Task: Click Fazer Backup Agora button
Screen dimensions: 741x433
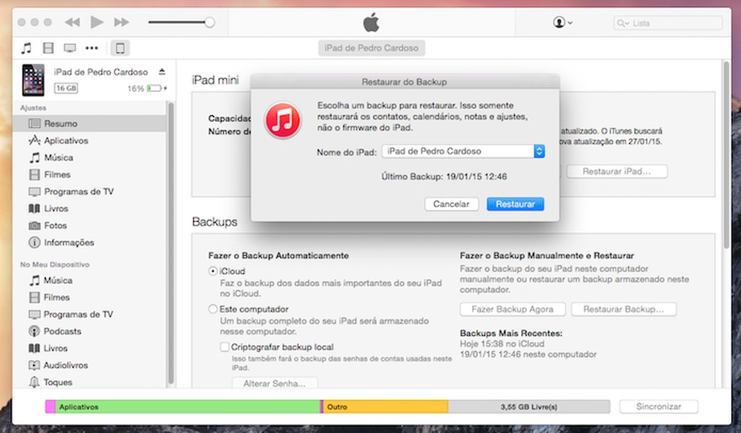Action: pos(513,310)
